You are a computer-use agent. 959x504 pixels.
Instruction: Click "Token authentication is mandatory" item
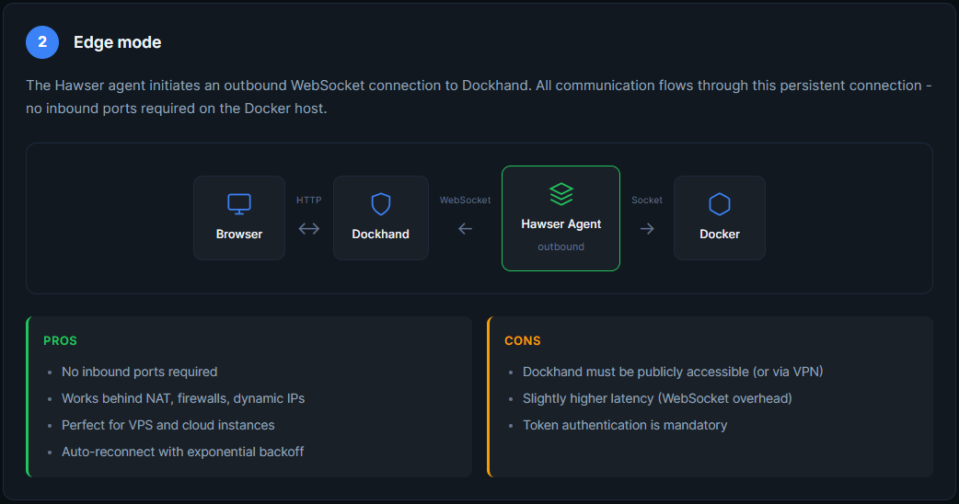[x=625, y=425]
